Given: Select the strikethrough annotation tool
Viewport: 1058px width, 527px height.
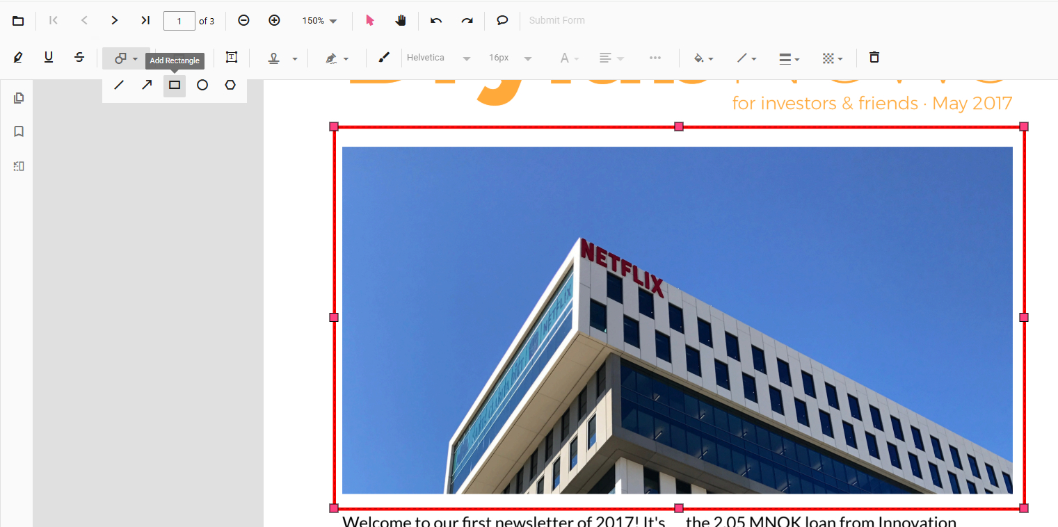Looking at the screenshot, I should (79, 58).
